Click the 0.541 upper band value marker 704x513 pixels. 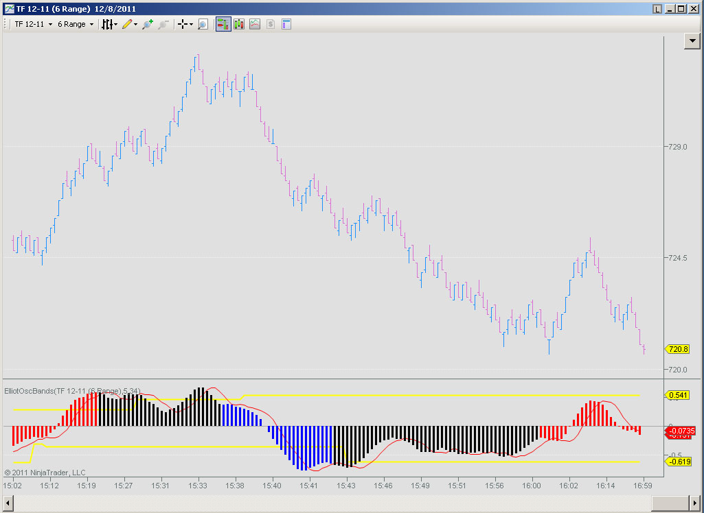pos(677,395)
